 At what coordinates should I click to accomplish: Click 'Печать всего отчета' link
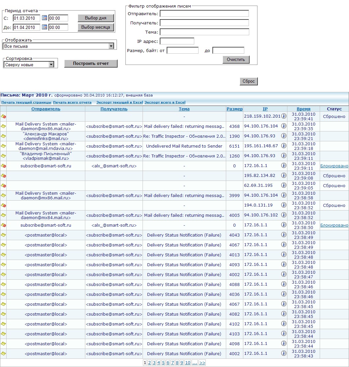(x=72, y=102)
